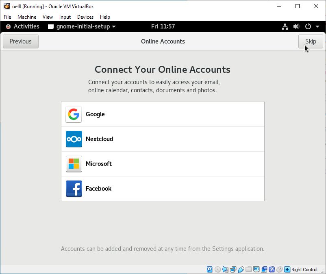Screen dimensions: 326x274
Task: Open the system menu dropdown arrow
Action: click(x=317, y=26)
